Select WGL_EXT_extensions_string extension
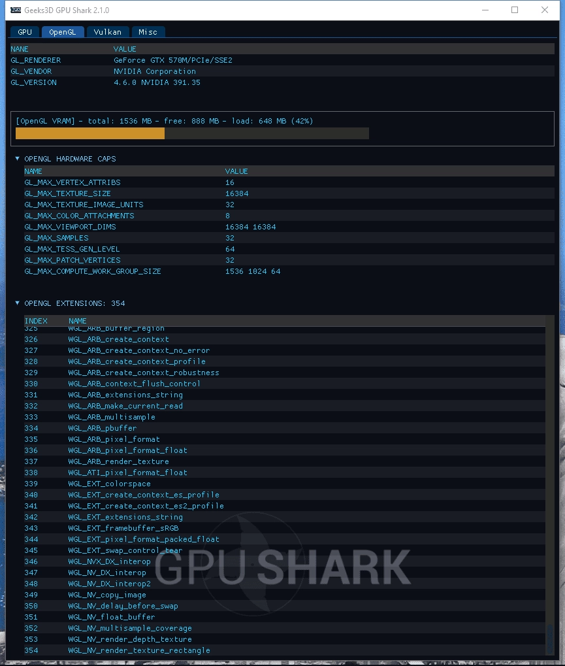565x666 pixels. [284, 516]
